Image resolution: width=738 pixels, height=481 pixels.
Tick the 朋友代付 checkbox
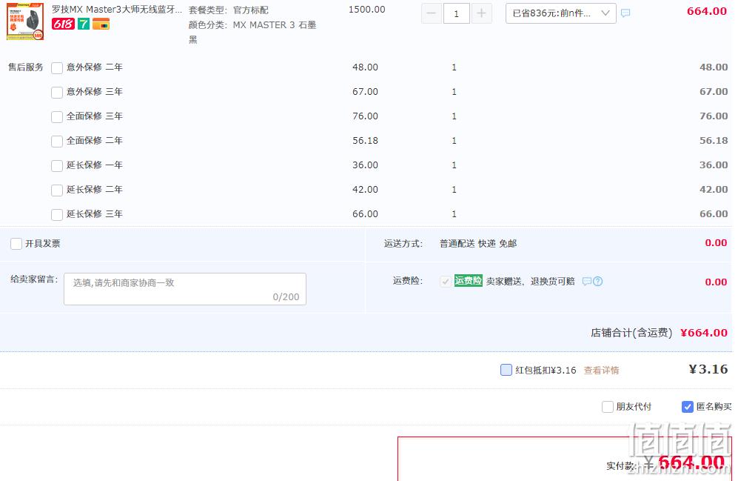tap(608, 407)
